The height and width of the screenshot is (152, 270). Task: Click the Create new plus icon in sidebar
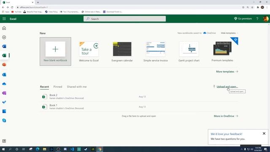coord(4,37)
